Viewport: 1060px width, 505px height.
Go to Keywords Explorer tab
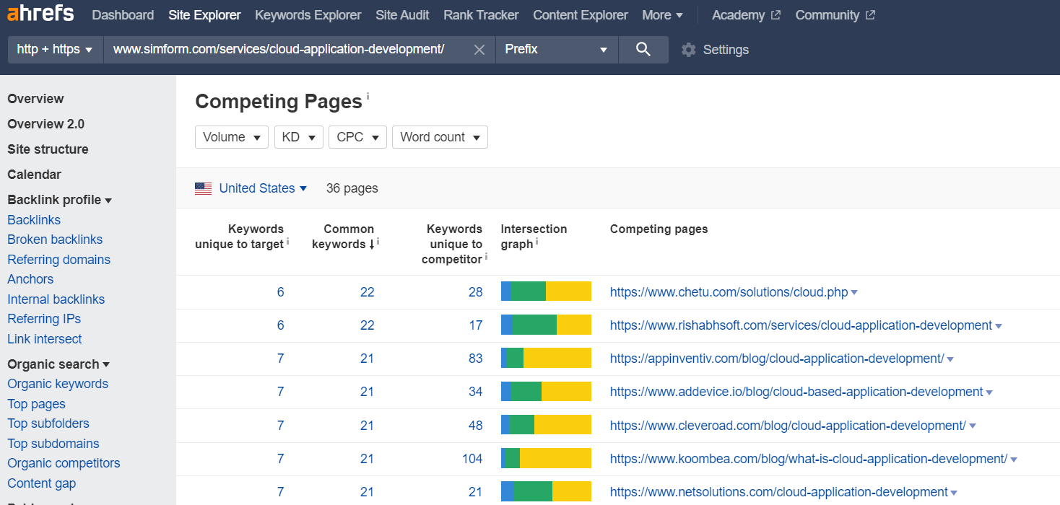click(x=308, y=15)
